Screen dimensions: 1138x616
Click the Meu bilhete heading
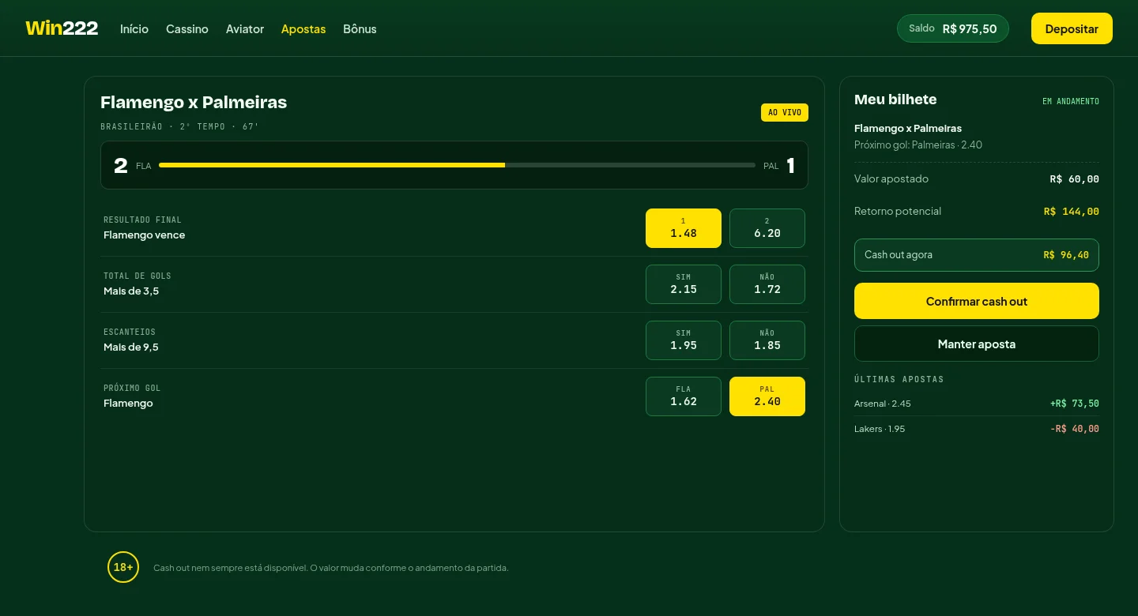895,100
